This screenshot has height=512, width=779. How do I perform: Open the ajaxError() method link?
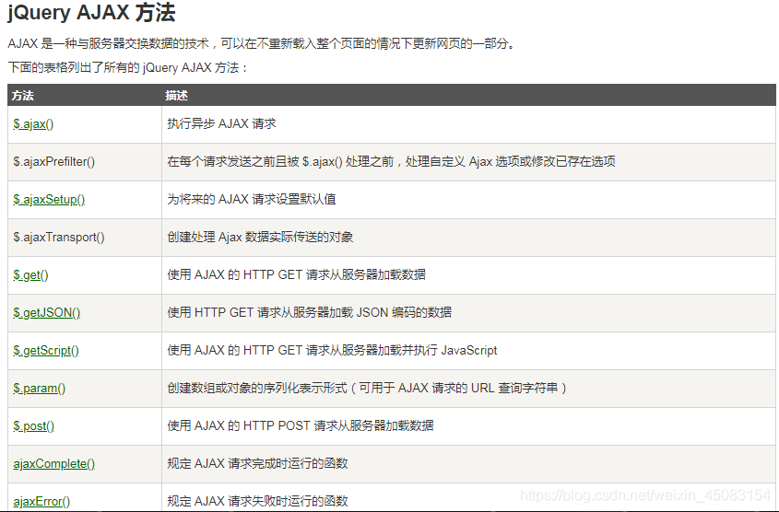click(41, 501)
